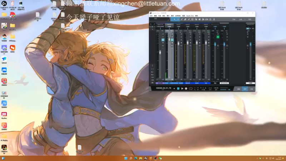Open Windows Start button on taskbar
The width and height of the screenshot is (286, 161).
[126, 158]
